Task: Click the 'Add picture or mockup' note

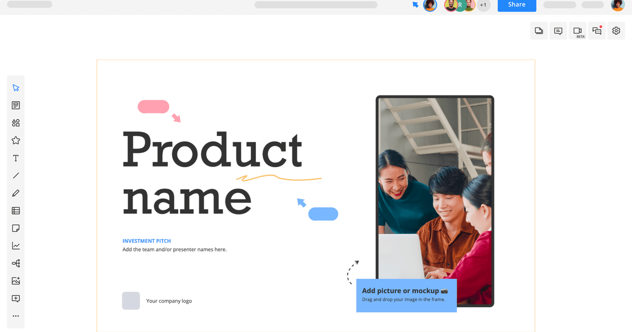Action: pos(407,296)
